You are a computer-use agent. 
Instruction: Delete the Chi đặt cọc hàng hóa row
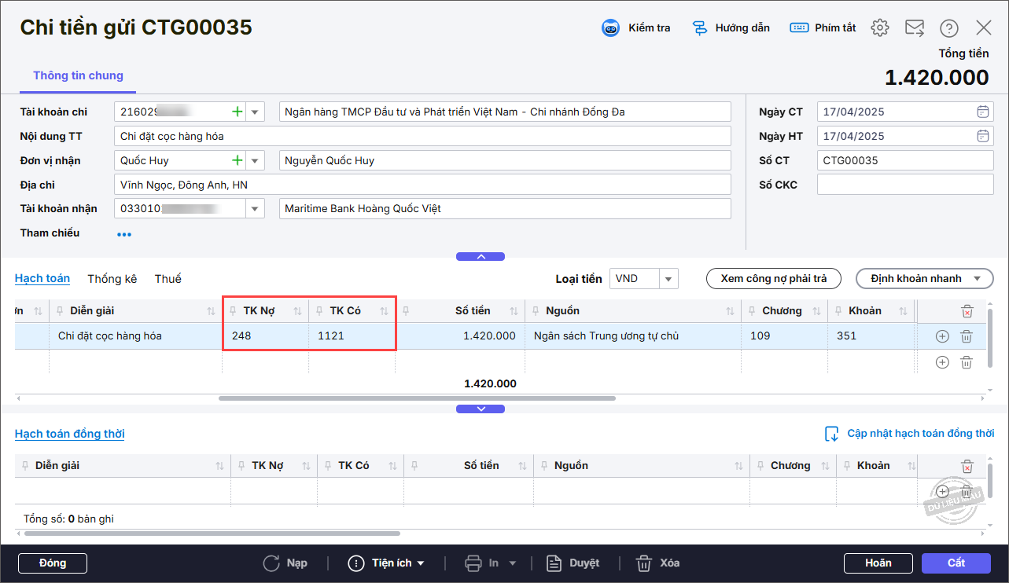tap(967, 336)
